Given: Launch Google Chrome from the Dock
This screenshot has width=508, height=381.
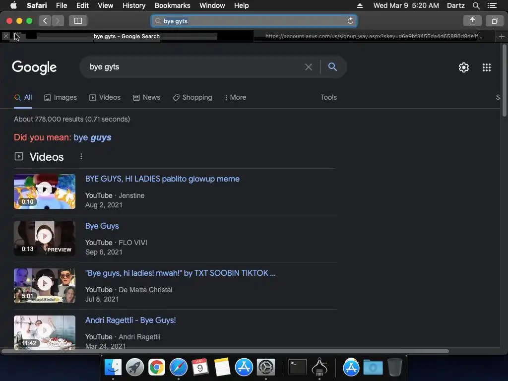Looking at the screenshot, I should (x=156, y=368).
